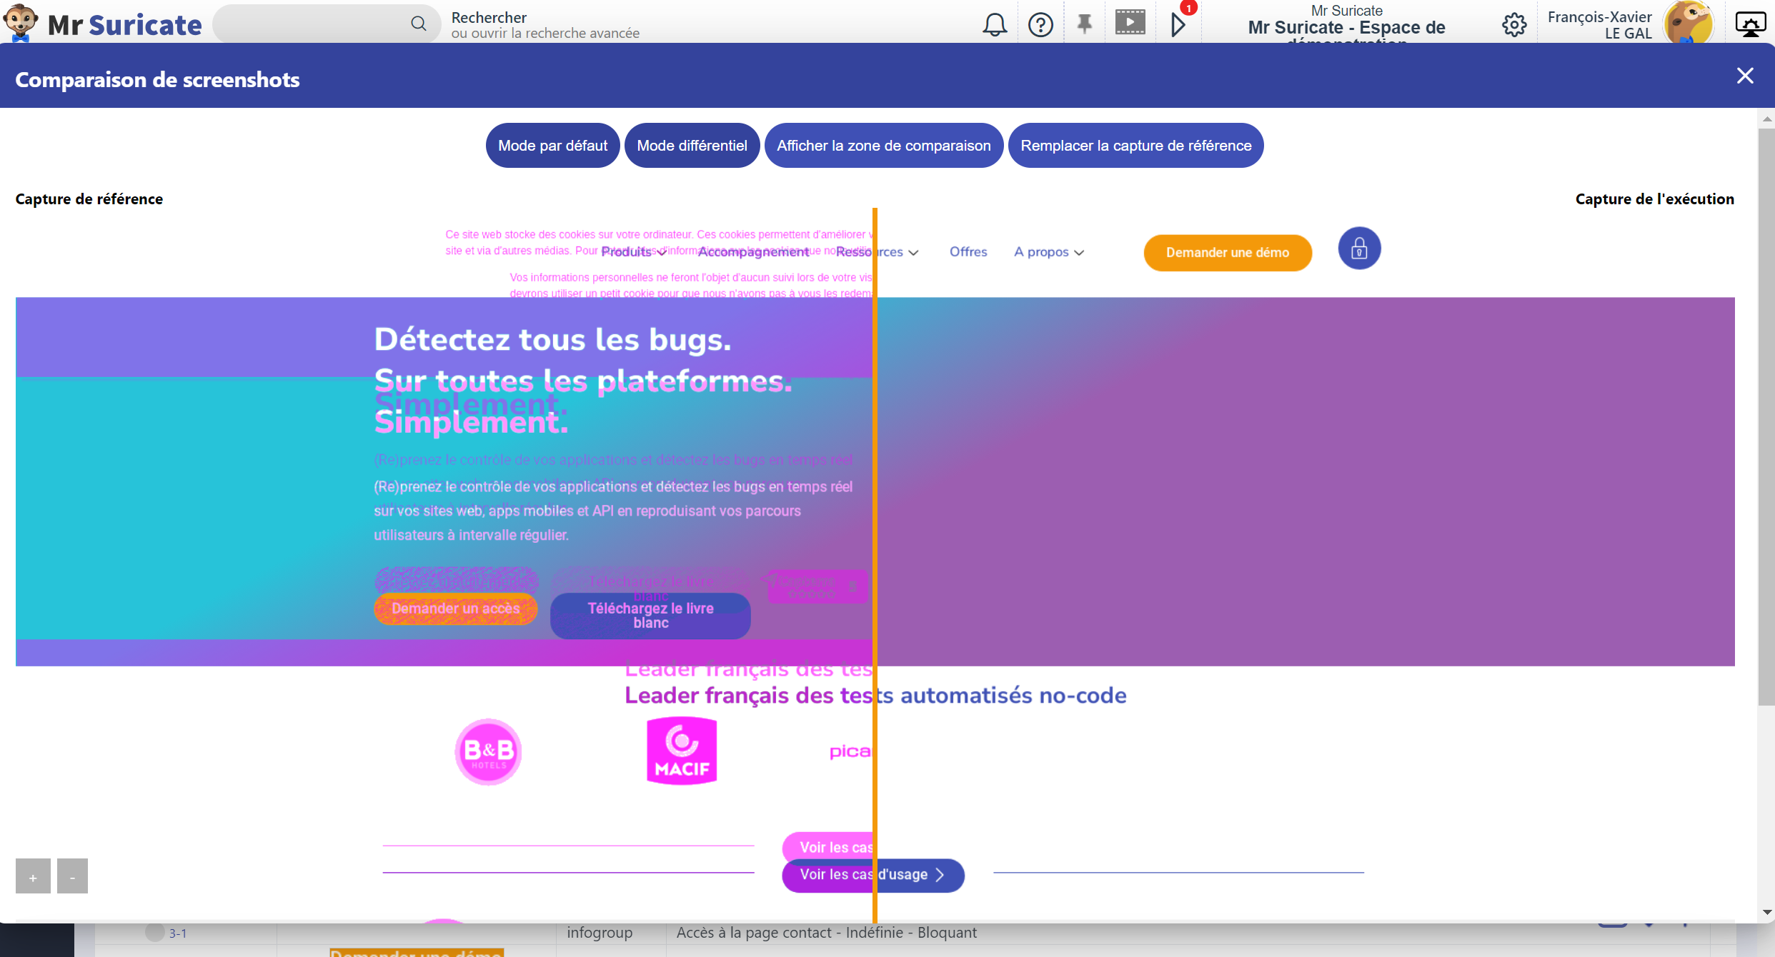Image resolution: width=1775 pixels, height=957 pixels.
Task: Open the notifications bell
Action: coord(994,25)
